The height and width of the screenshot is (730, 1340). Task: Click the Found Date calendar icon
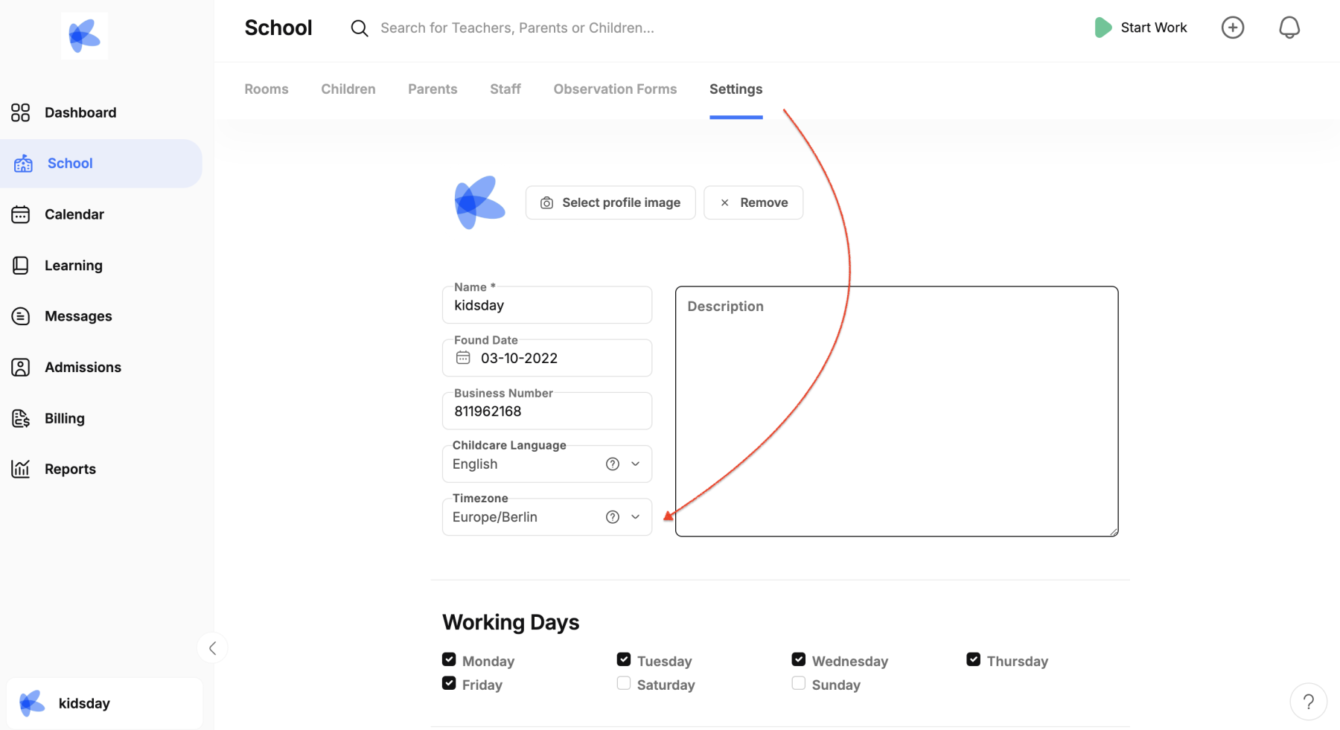463,358
